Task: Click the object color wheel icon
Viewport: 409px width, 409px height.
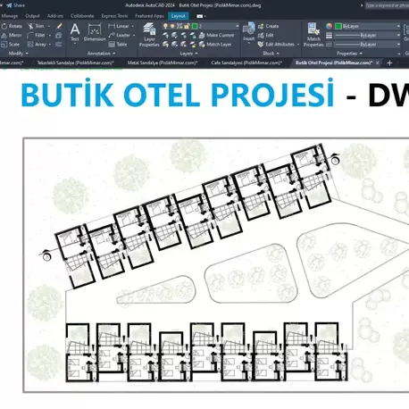Action: (x=329, y=26)
